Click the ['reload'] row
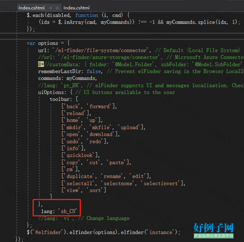Viewport: 244px width, 242px height. click(76, 113)
